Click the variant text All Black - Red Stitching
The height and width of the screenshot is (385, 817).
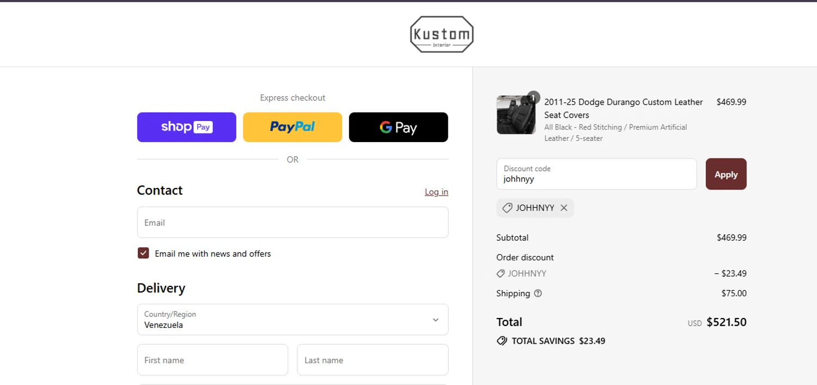click(x=615, y=132)
